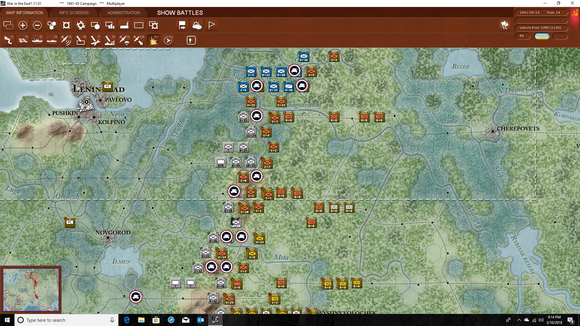This screenshot has height=326, width=580.
Task: Select the 11=24 German infantry counter
Action: 251,132
